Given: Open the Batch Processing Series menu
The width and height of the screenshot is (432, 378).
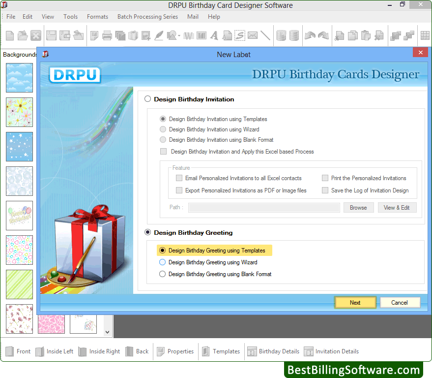Looking at the screenshot, I should [147, 17].
